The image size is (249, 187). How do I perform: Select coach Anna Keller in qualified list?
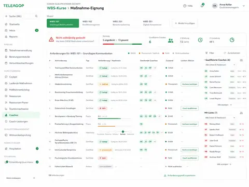(225, 71)
